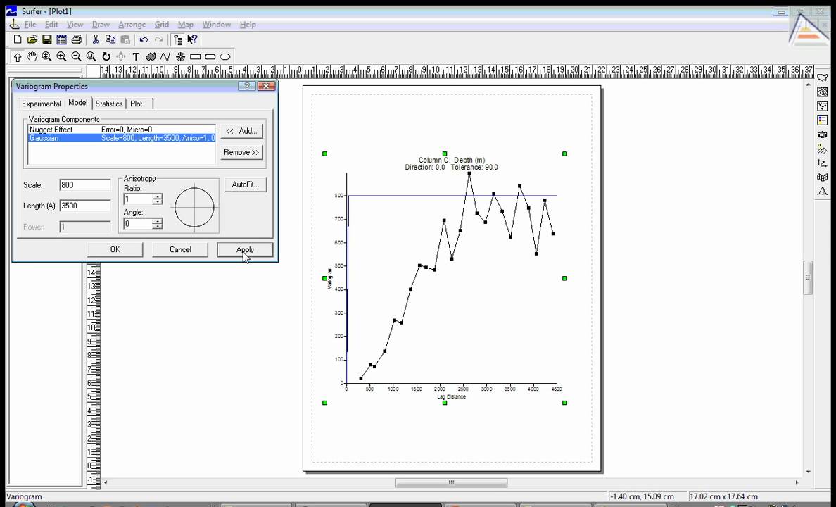Click the vertical scrollbar thumb

pyautogui.click(x=808, y=277)
